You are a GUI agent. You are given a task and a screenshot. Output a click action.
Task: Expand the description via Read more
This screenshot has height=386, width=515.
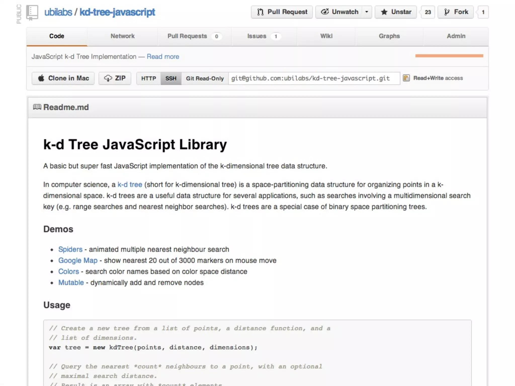pyautogui.click(x=163, y=57)
